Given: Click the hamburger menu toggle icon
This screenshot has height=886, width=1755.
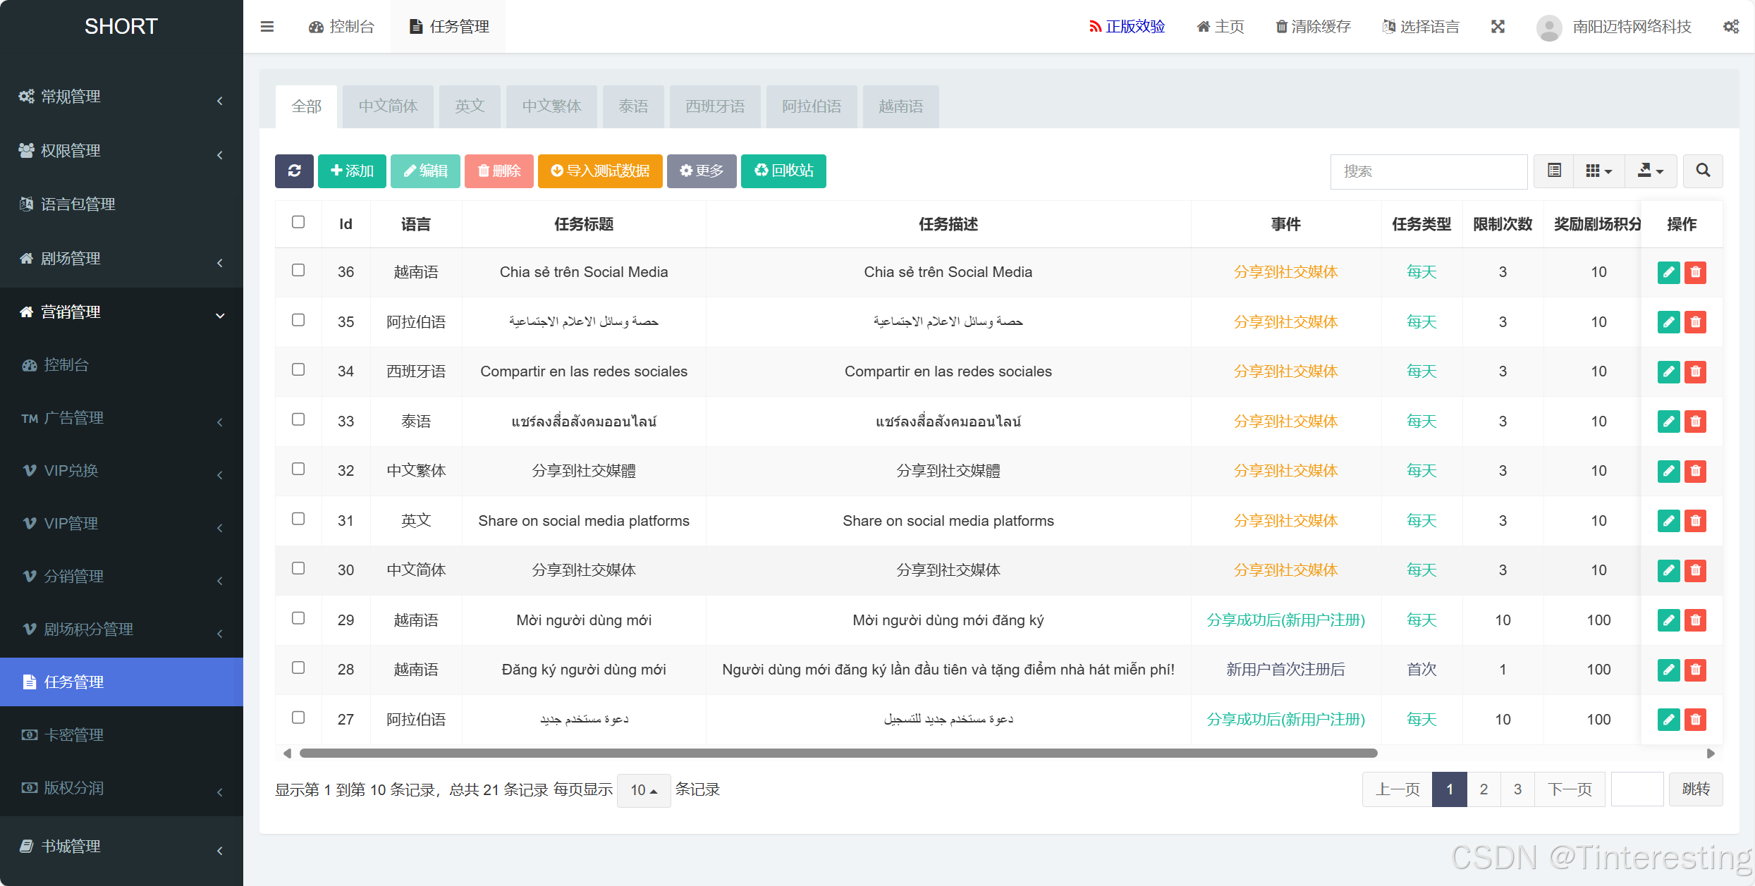Looking at the screenshot, I should (x=267, y=27).
